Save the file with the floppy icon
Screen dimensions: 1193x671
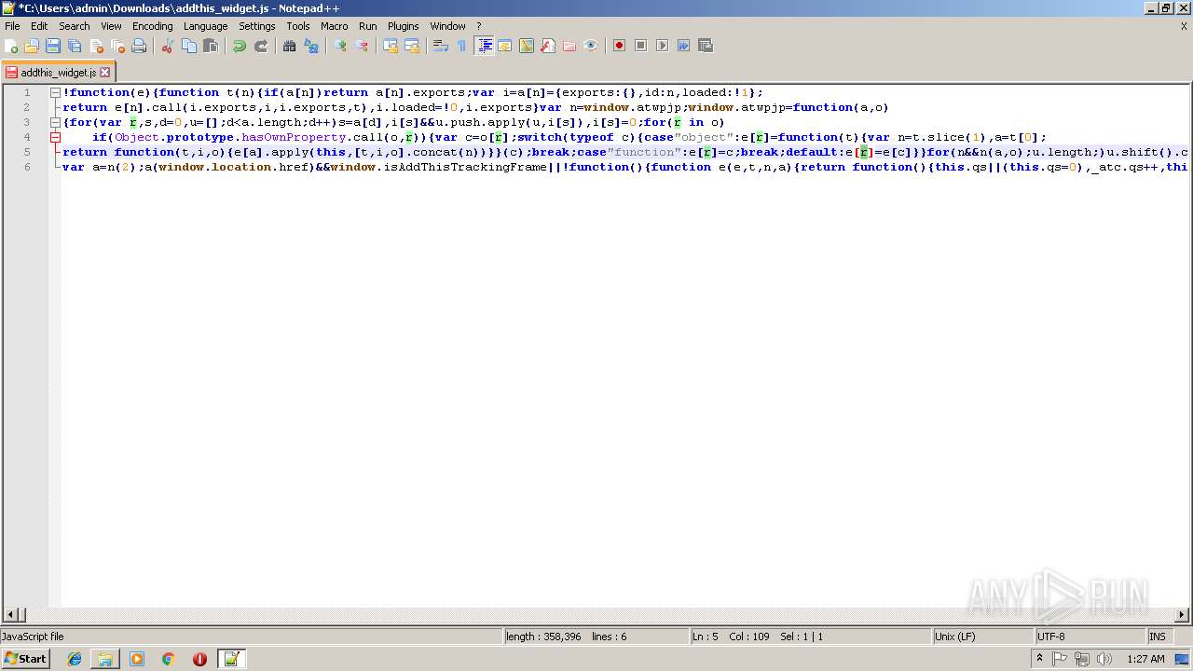[53, 46]
